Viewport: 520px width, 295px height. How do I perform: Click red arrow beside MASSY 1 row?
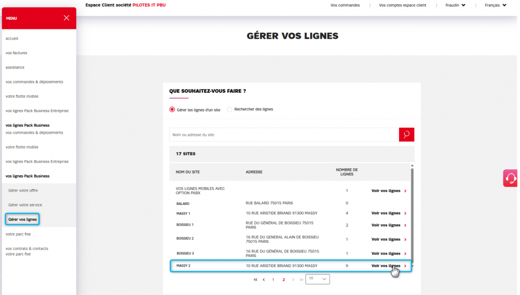405,213
